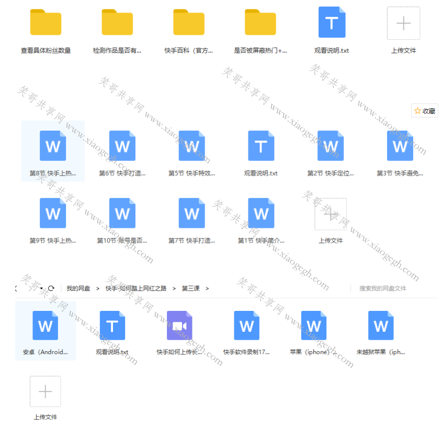Open the 是否被屏蔽热门+... folder icon

coord(260,22)
